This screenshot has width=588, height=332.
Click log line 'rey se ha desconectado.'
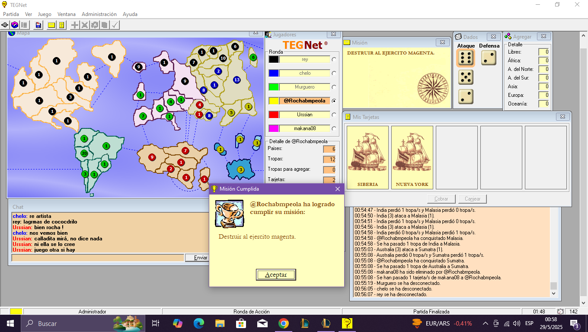coord(391,294)
